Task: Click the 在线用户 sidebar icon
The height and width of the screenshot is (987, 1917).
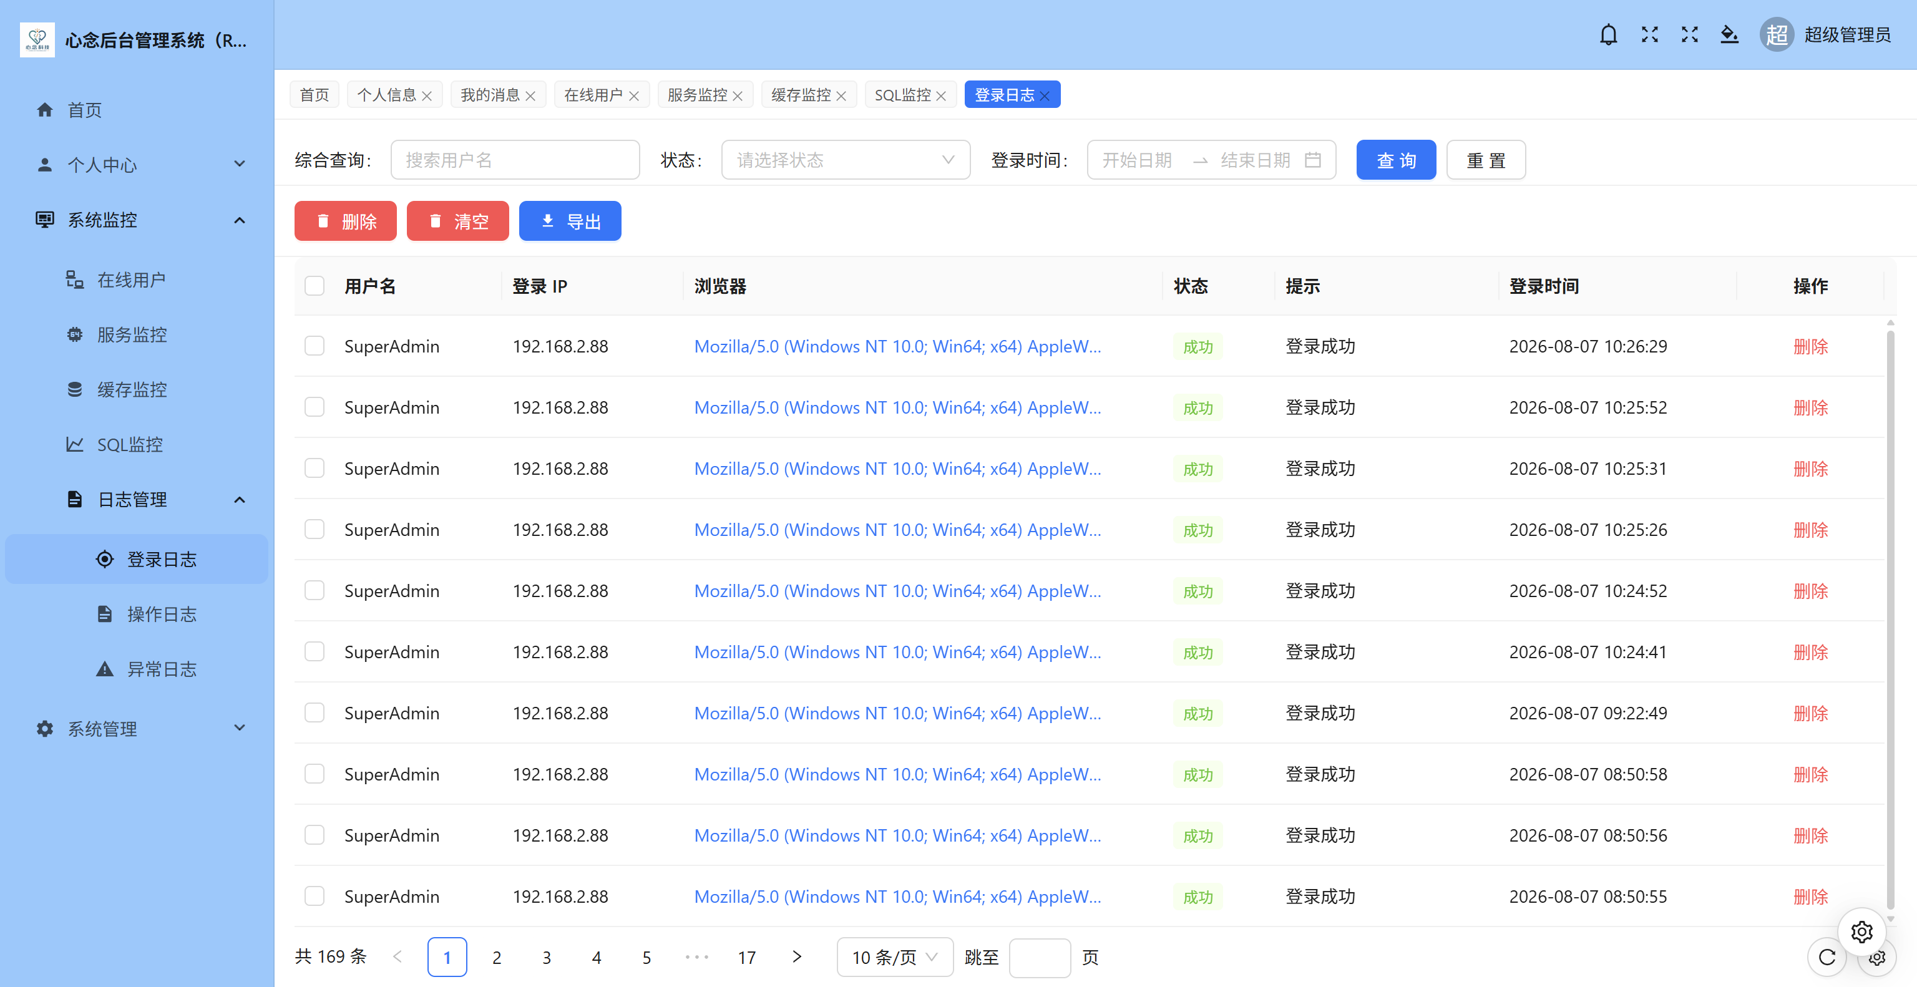Action: click(74, 280)
